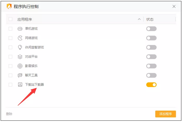182x122 pixels.
Task: Click the 对战平台 layers icon
Action: (x=20, y=57)
